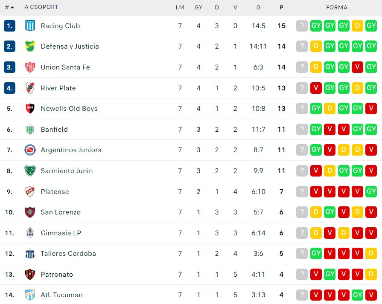Open the Talleres Cordoba team page
This screenshot has width=382, height=304.
click(68, 254)
